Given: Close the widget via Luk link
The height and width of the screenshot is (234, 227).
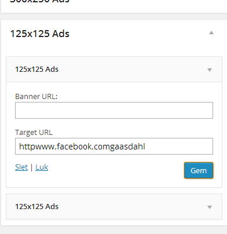Looking at the screenshot, I should [42, 167].
